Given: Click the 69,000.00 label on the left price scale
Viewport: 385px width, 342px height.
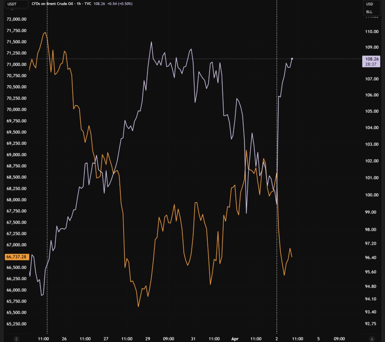Looking at the screenshot, I should coord(16,155).
